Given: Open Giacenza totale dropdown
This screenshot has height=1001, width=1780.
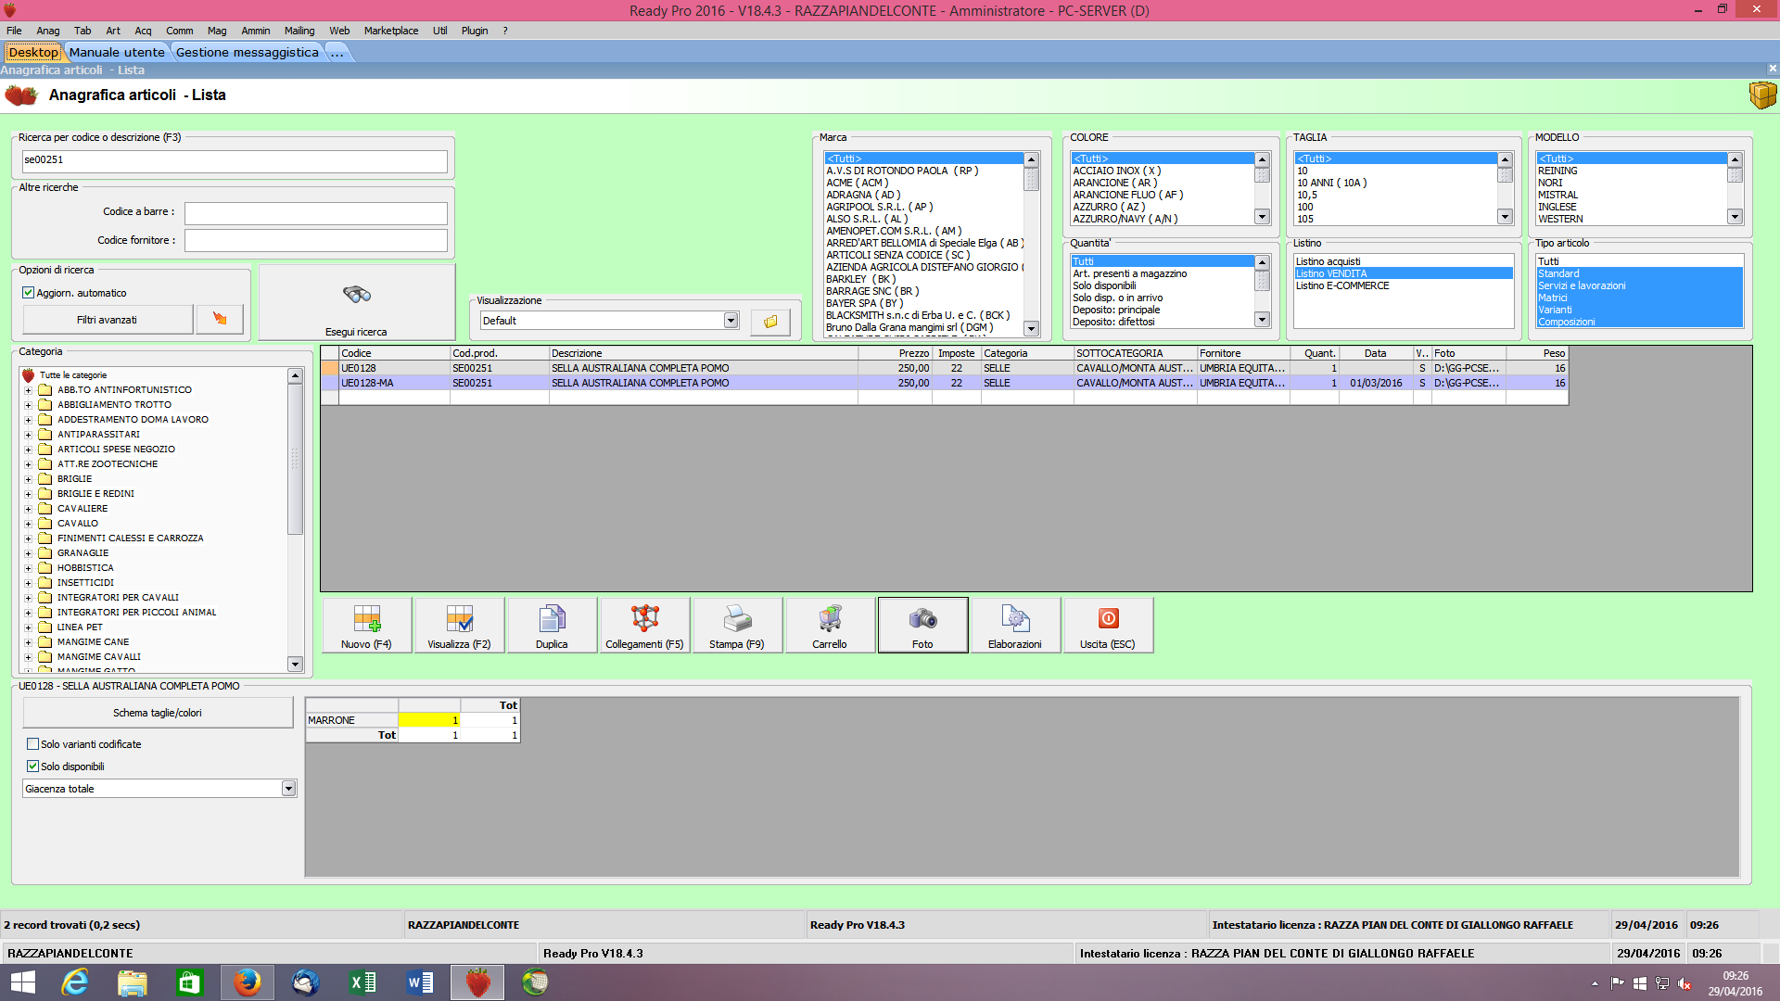Looking at the screenshot, I should (x=288, y=789).
